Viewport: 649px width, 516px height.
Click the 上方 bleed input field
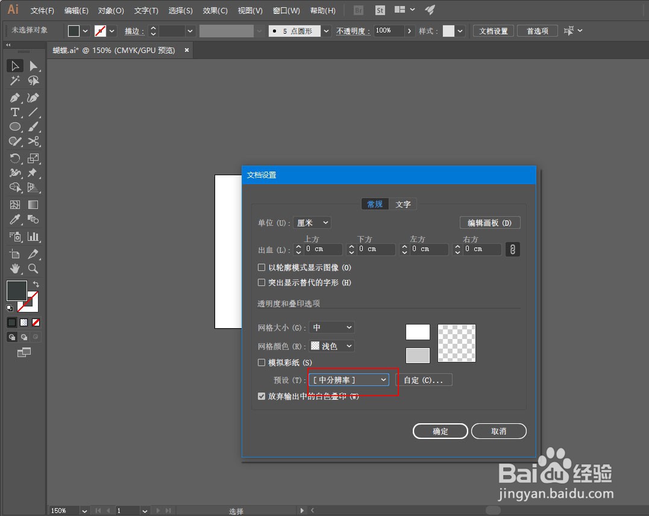[323, 249]
